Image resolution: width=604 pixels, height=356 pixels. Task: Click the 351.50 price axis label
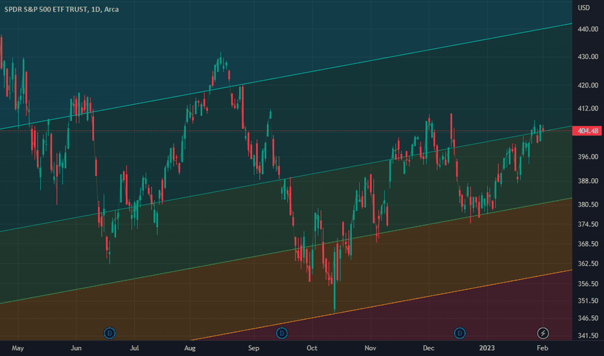(x=588, y=301)
